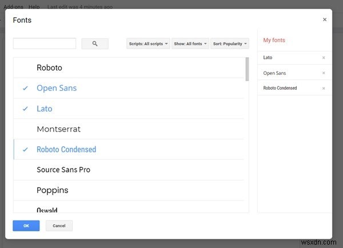This screenshot has width=343, height=248.
Task: Click the font list scrollbar thumb
Action: 247,69
